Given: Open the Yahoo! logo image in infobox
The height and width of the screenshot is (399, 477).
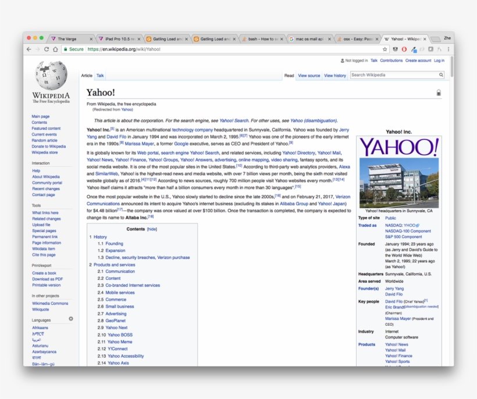Looking at the screenshot, I should click(399, 147).
